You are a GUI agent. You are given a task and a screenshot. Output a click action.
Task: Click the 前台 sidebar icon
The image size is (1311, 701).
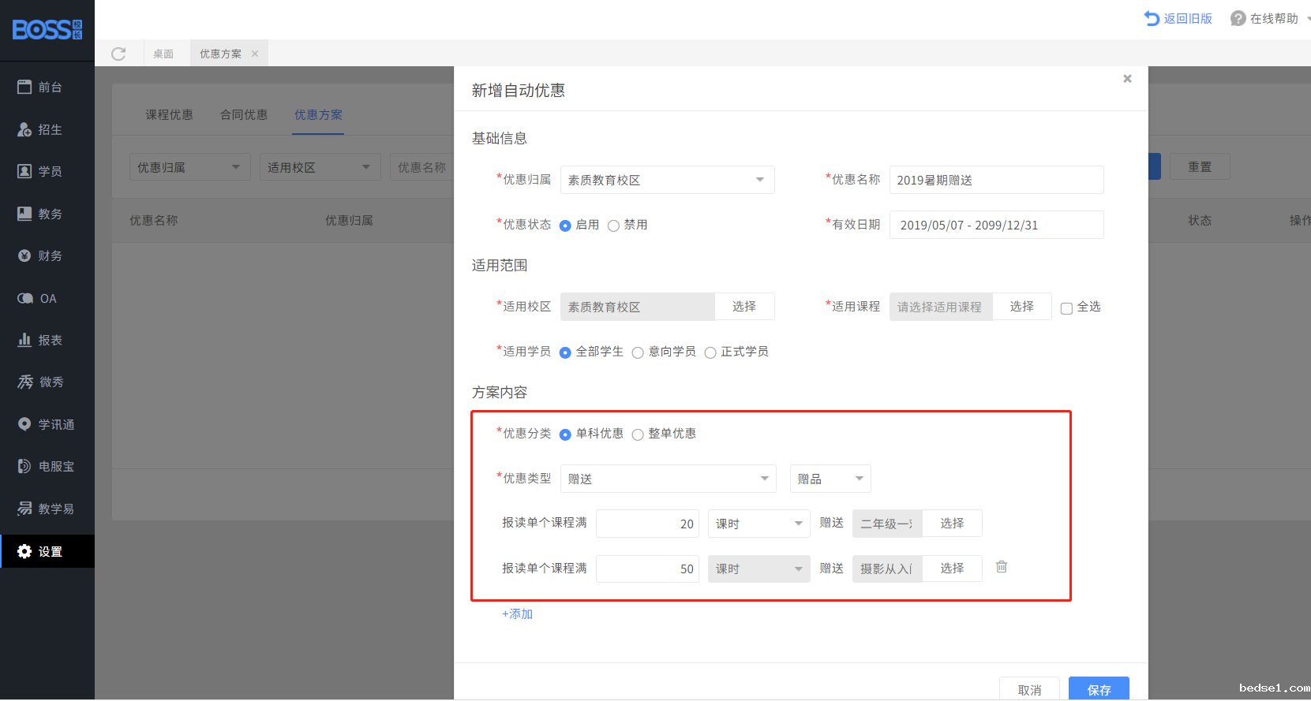[x=24, y=87]
